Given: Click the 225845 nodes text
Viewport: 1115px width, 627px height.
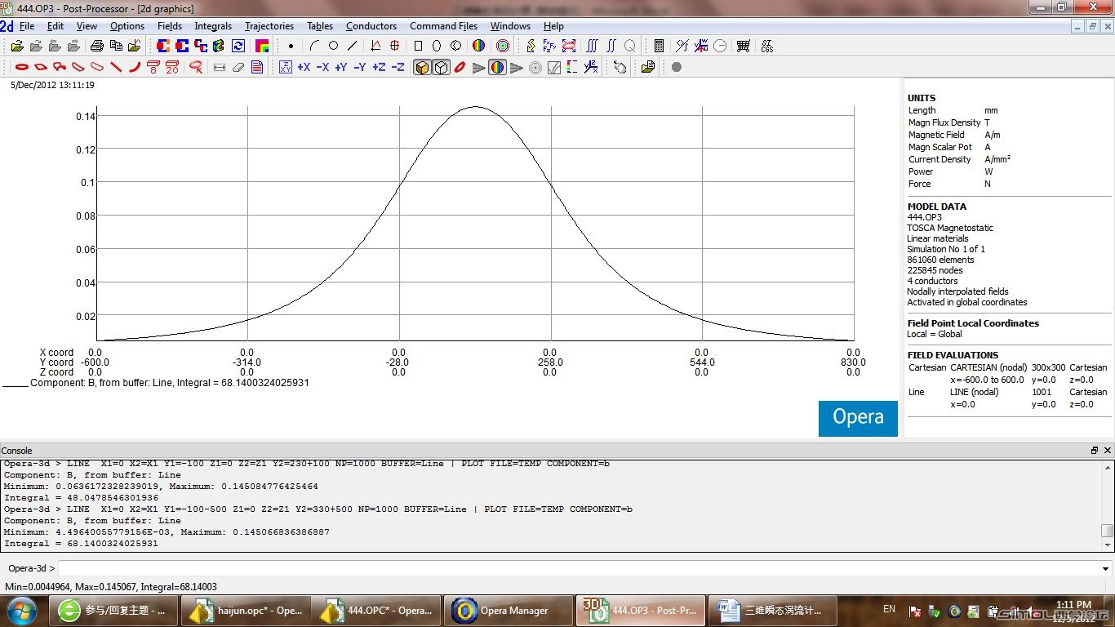Looking at the screenshot, I should (x=935, y=270).
